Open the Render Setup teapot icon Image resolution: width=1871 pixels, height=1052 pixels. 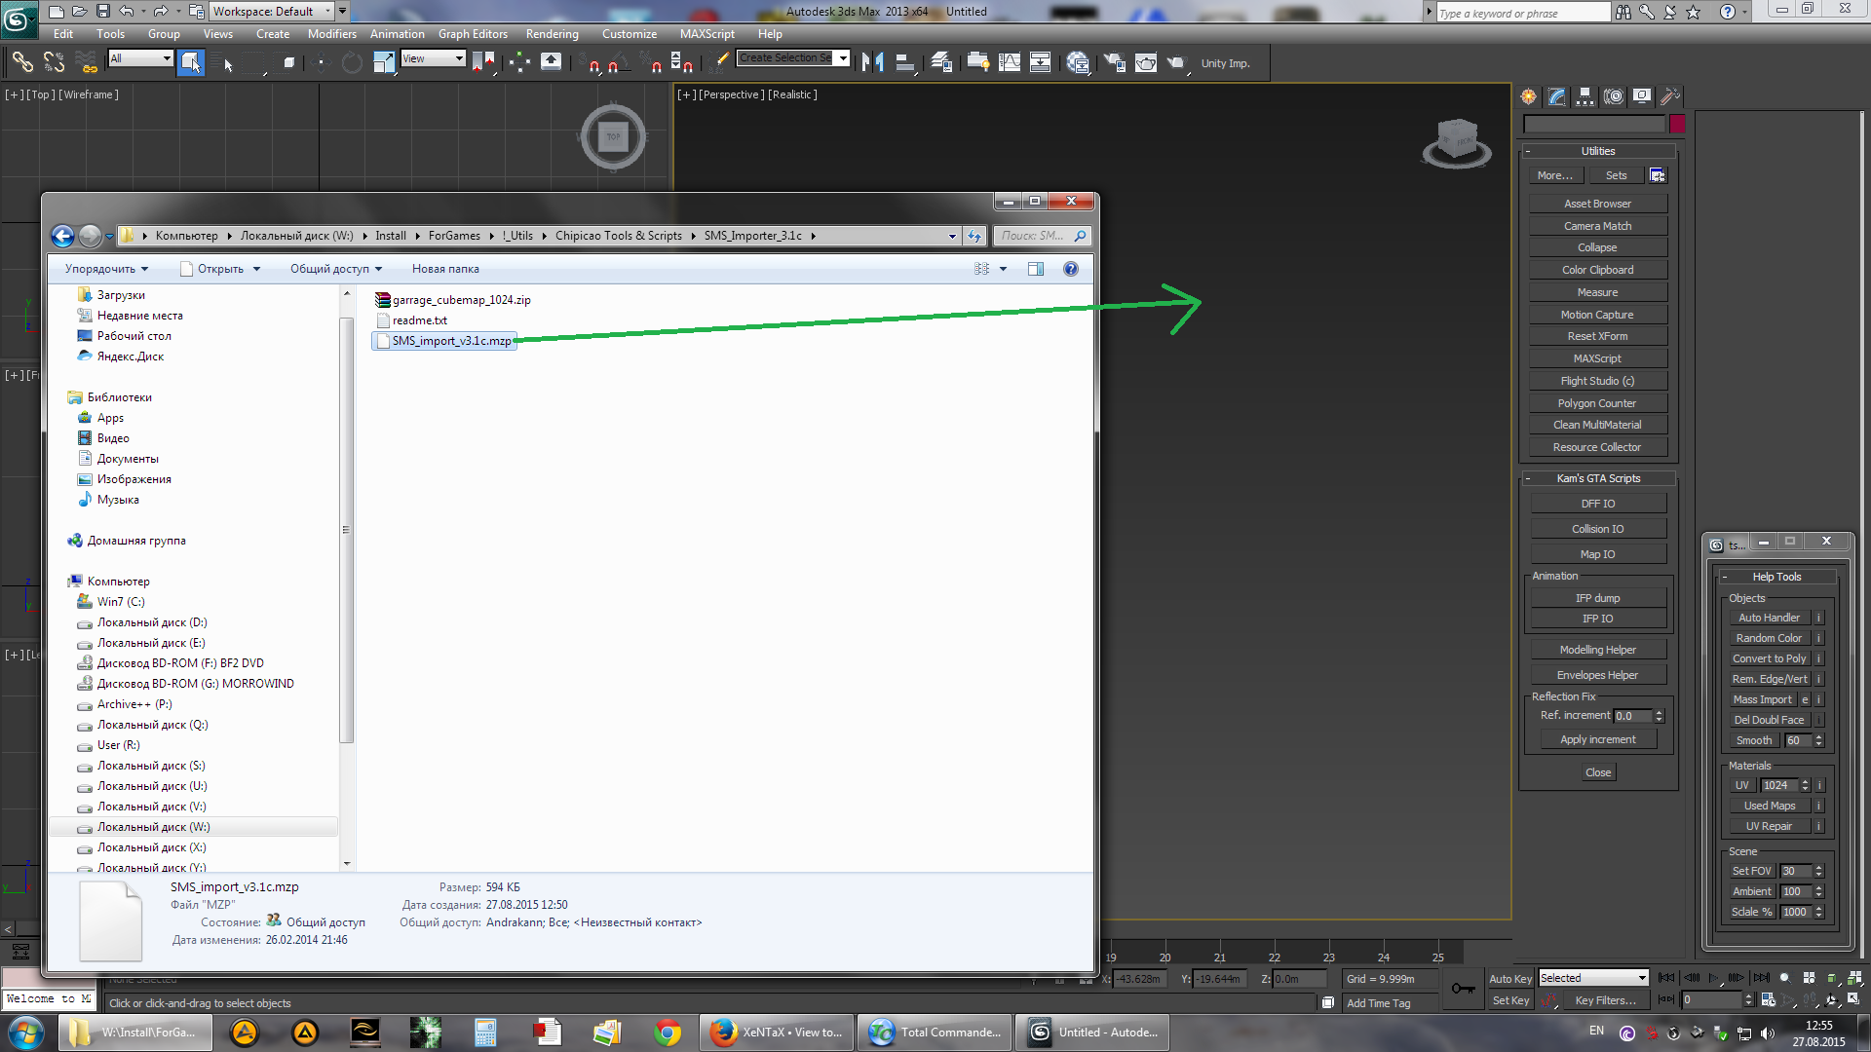1115,63
